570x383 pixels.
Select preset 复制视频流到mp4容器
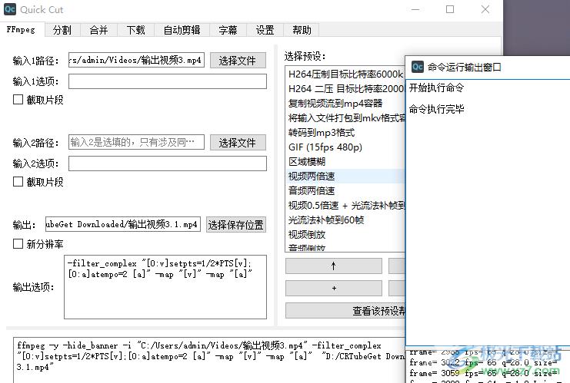[x=345, y=104]
